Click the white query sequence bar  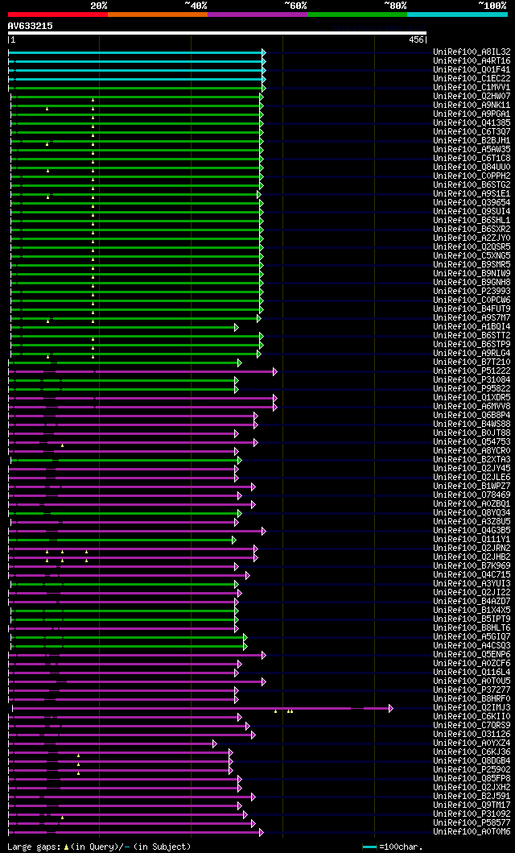[217, 33]
